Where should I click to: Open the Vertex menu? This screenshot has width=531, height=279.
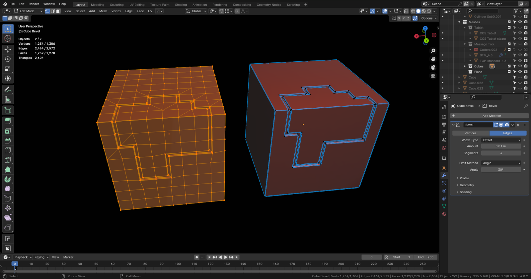point(116,11)
